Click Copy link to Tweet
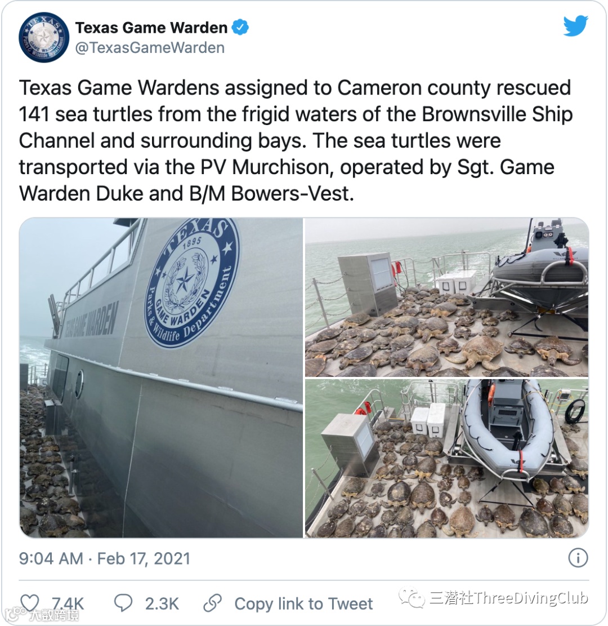This screenshot has width=608, height=626. click(303, 603)
